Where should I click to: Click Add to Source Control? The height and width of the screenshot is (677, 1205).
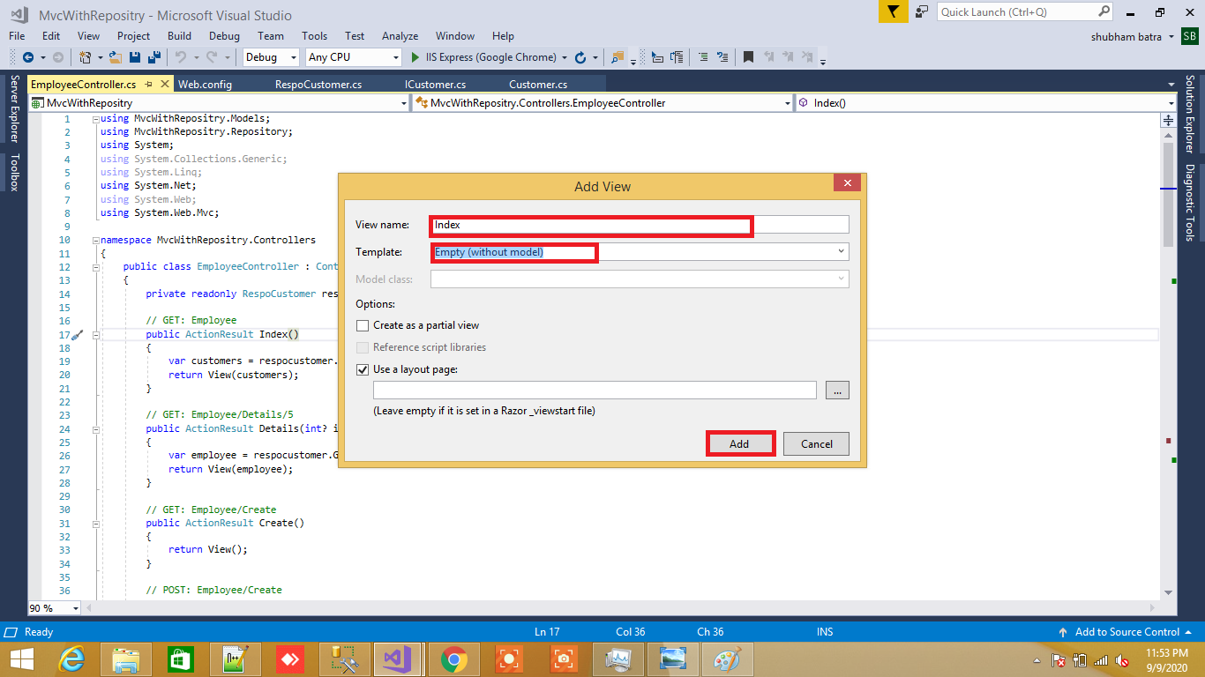click(x=1126, y=632)
